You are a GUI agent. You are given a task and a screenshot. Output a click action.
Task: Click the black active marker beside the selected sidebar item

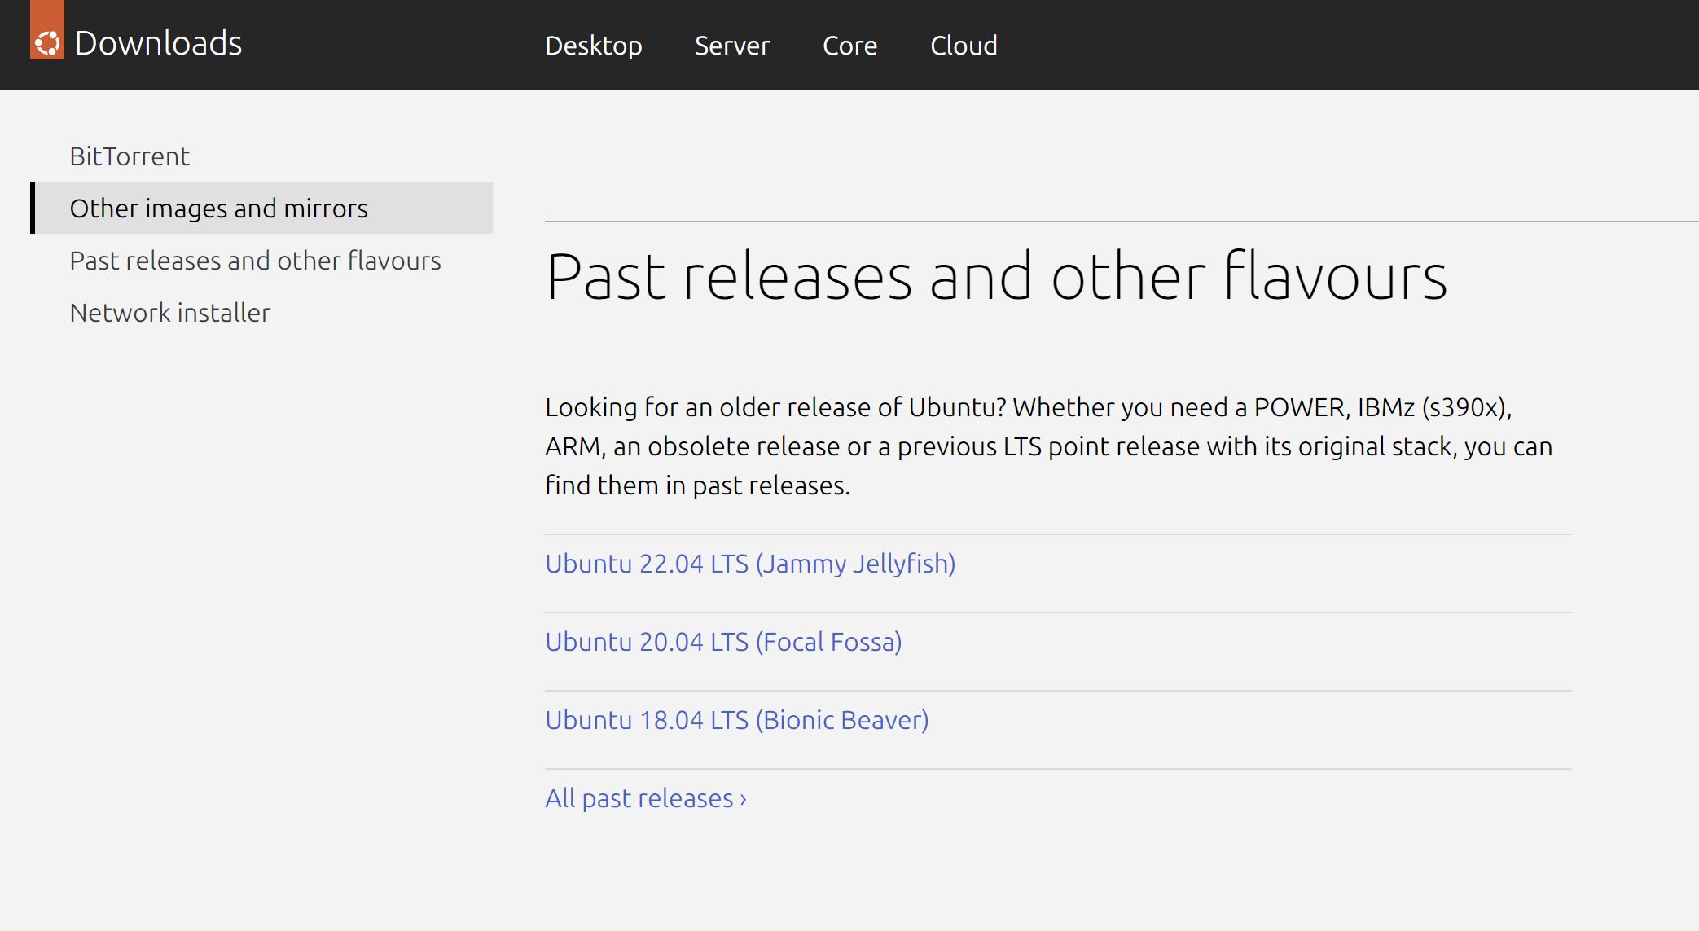coord(33,208)
